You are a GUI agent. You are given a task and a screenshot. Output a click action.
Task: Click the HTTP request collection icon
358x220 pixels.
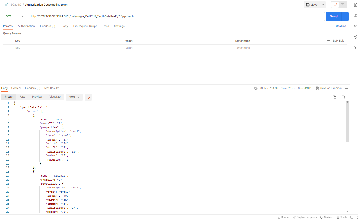tap(6, 5)
